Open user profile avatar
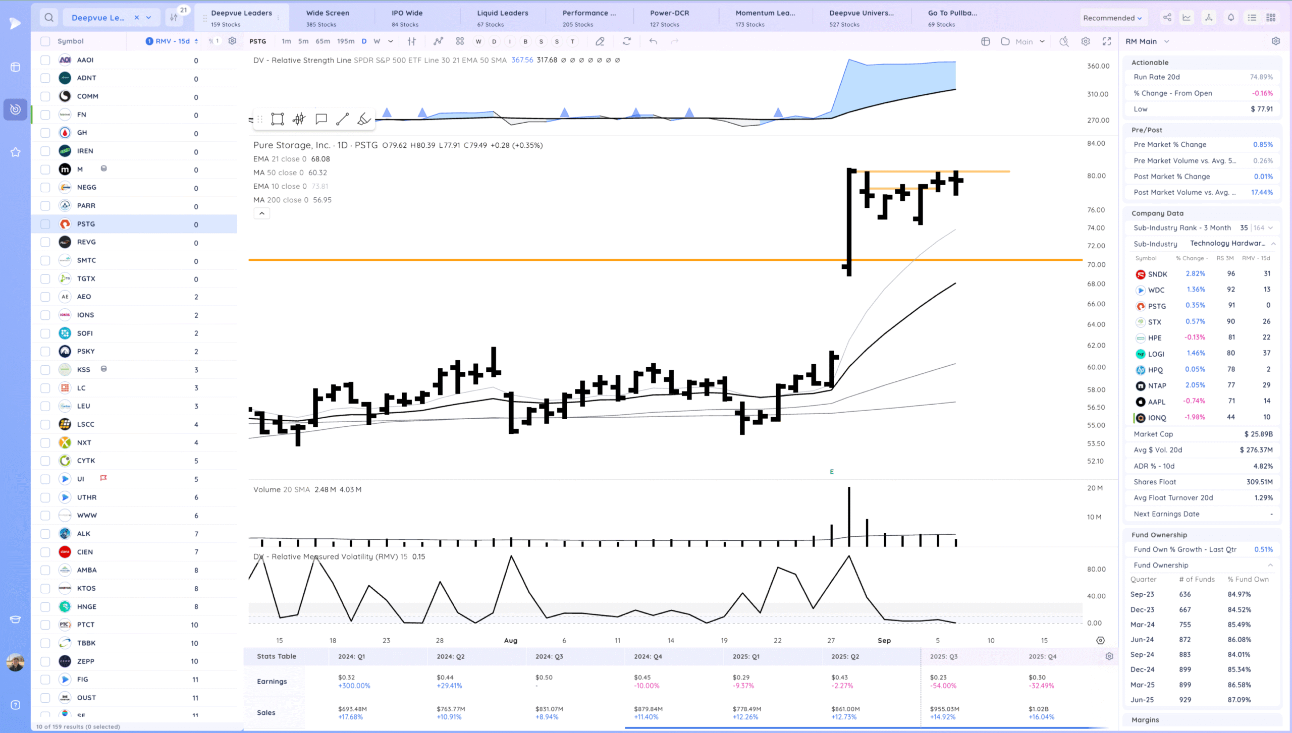This screenshot has width=1292, height=733. tap(15, 662)
